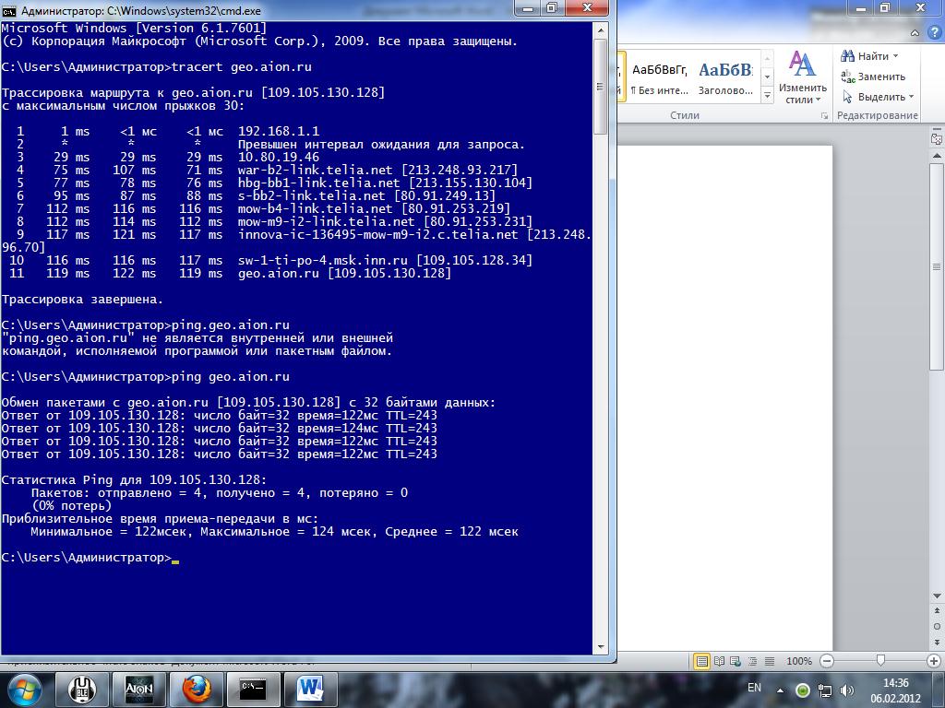Switch to Print Layout view
The image size is (945, 708).
702,661
